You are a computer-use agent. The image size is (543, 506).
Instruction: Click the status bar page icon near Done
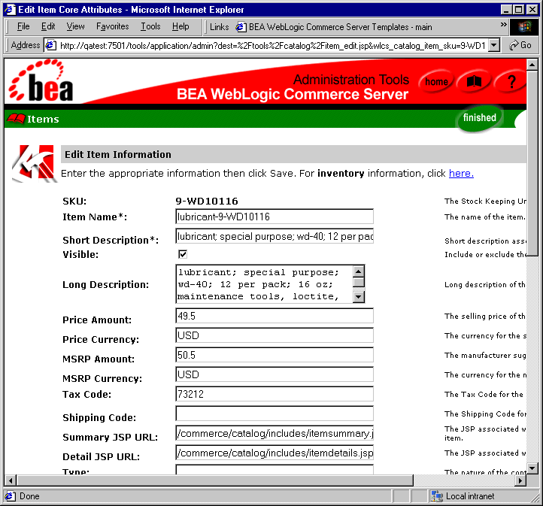10,496
